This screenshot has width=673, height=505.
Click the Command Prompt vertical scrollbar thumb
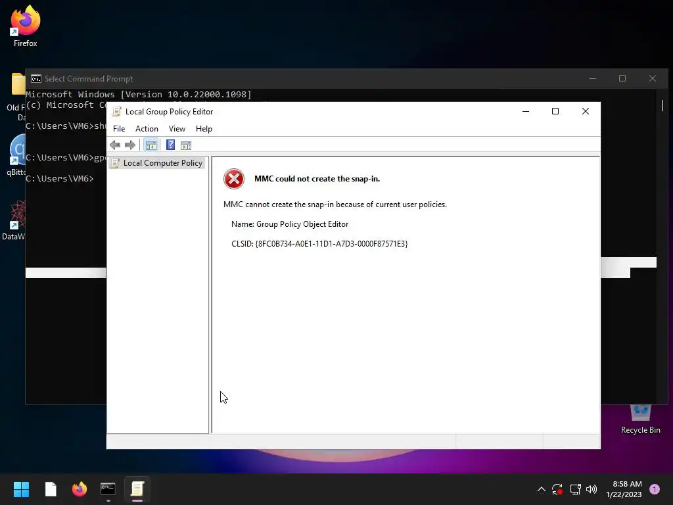662,105
